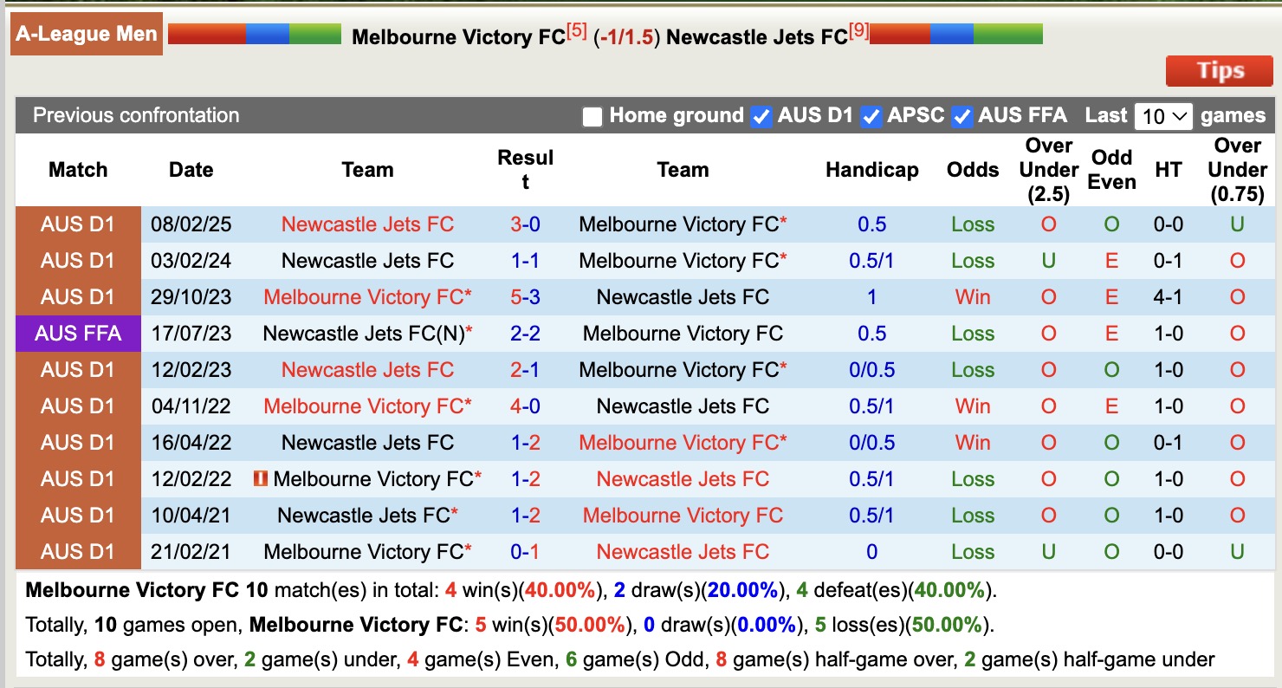This screenshot has height=688, width=1282.
Task: Select the AUS D1 badge on the 08/02/25 row
Action: (x=78, y=224)
